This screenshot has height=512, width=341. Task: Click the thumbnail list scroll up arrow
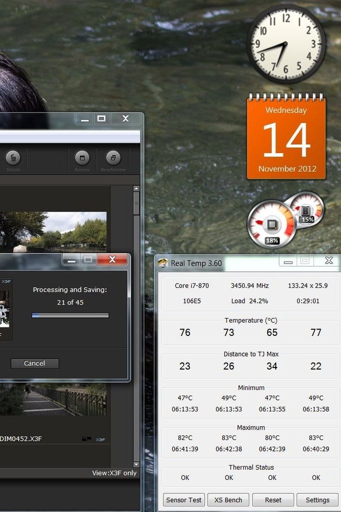(x=136, y=189)
